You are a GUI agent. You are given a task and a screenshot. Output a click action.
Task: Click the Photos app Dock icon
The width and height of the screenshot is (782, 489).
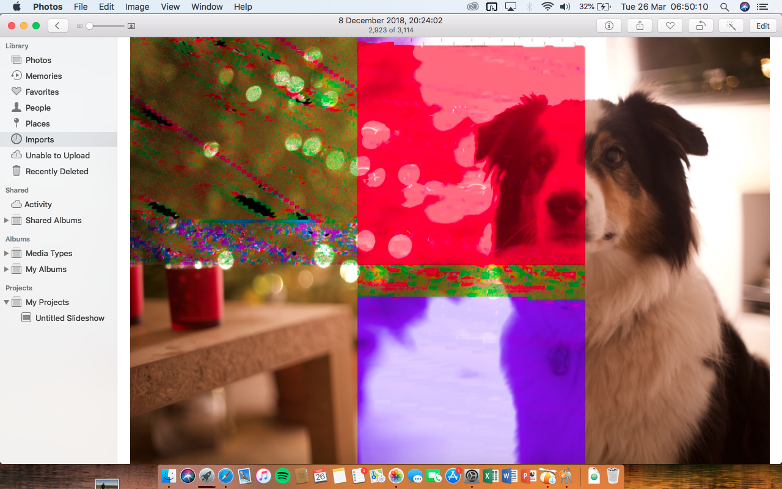pos(396,476)
